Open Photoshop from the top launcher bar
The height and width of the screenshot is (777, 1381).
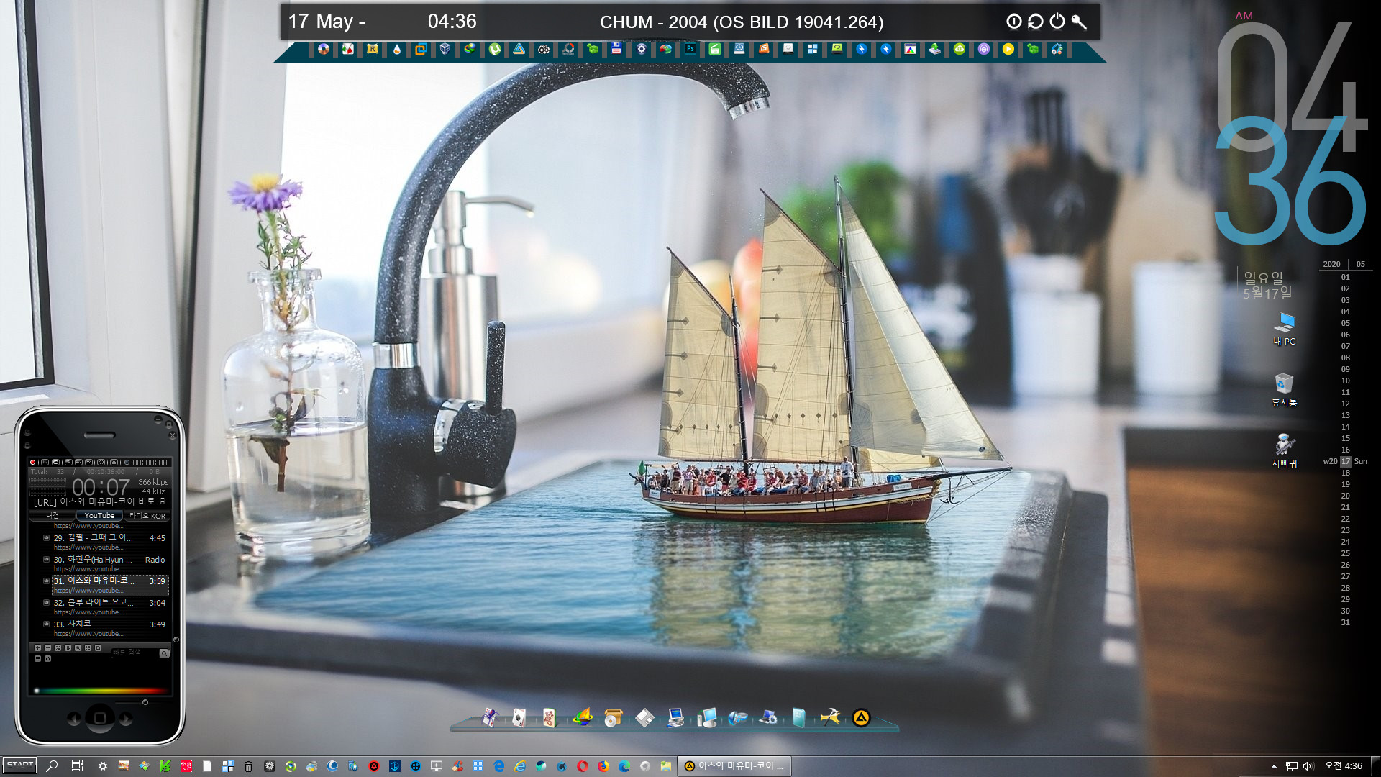point(690,49)
